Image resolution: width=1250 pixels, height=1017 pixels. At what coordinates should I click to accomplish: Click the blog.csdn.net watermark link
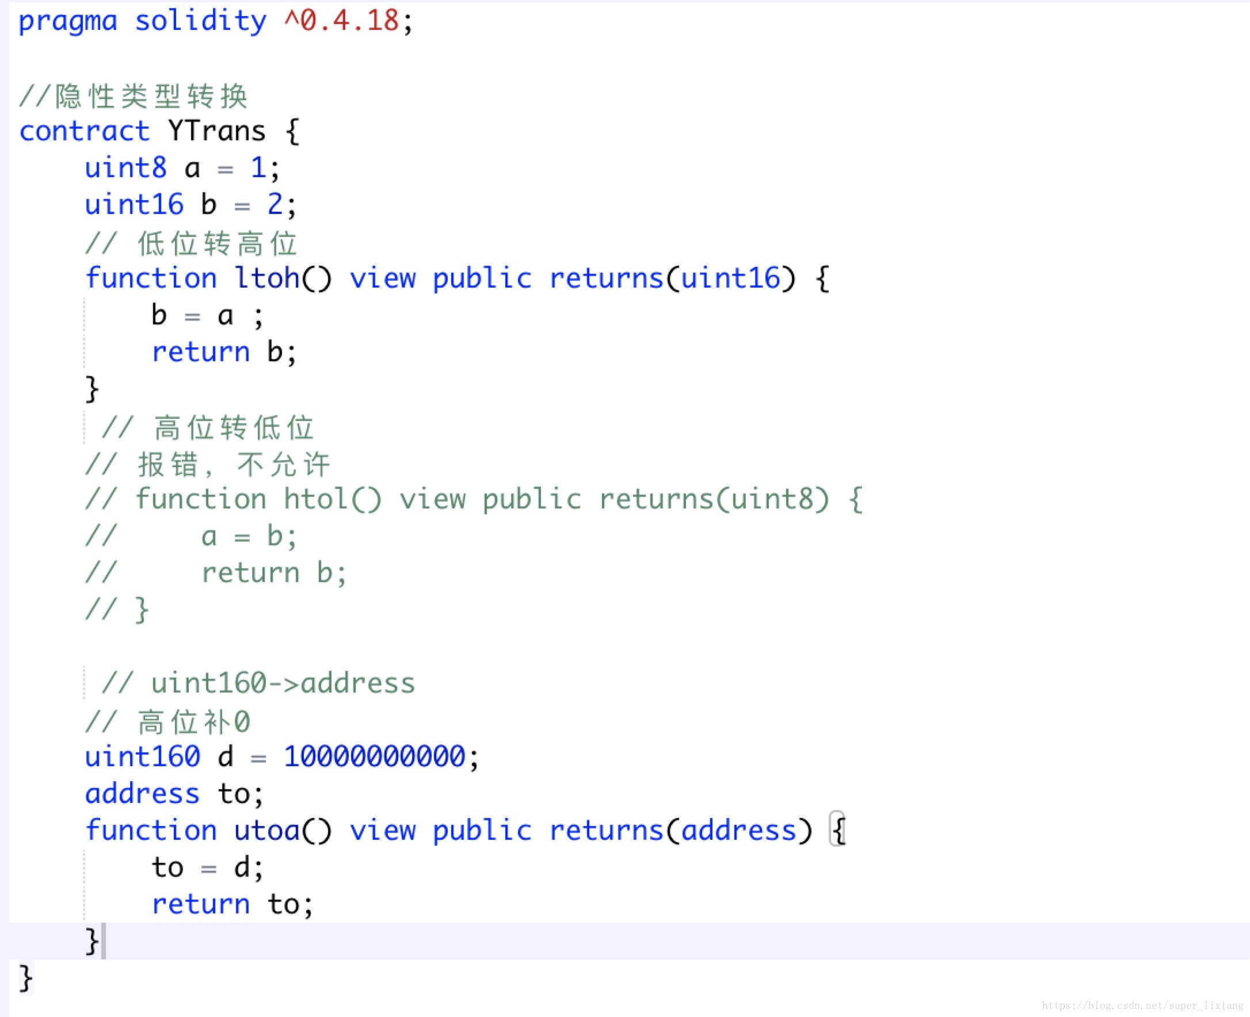(x=1142, y=1006)
